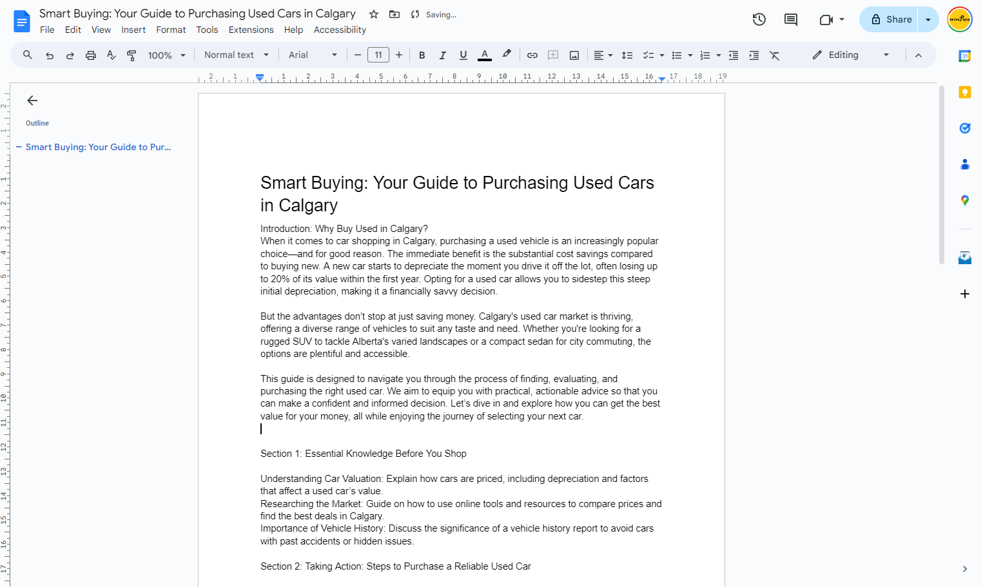Insert an image
This screenshot has width=983, height=587.
[574, 55]
